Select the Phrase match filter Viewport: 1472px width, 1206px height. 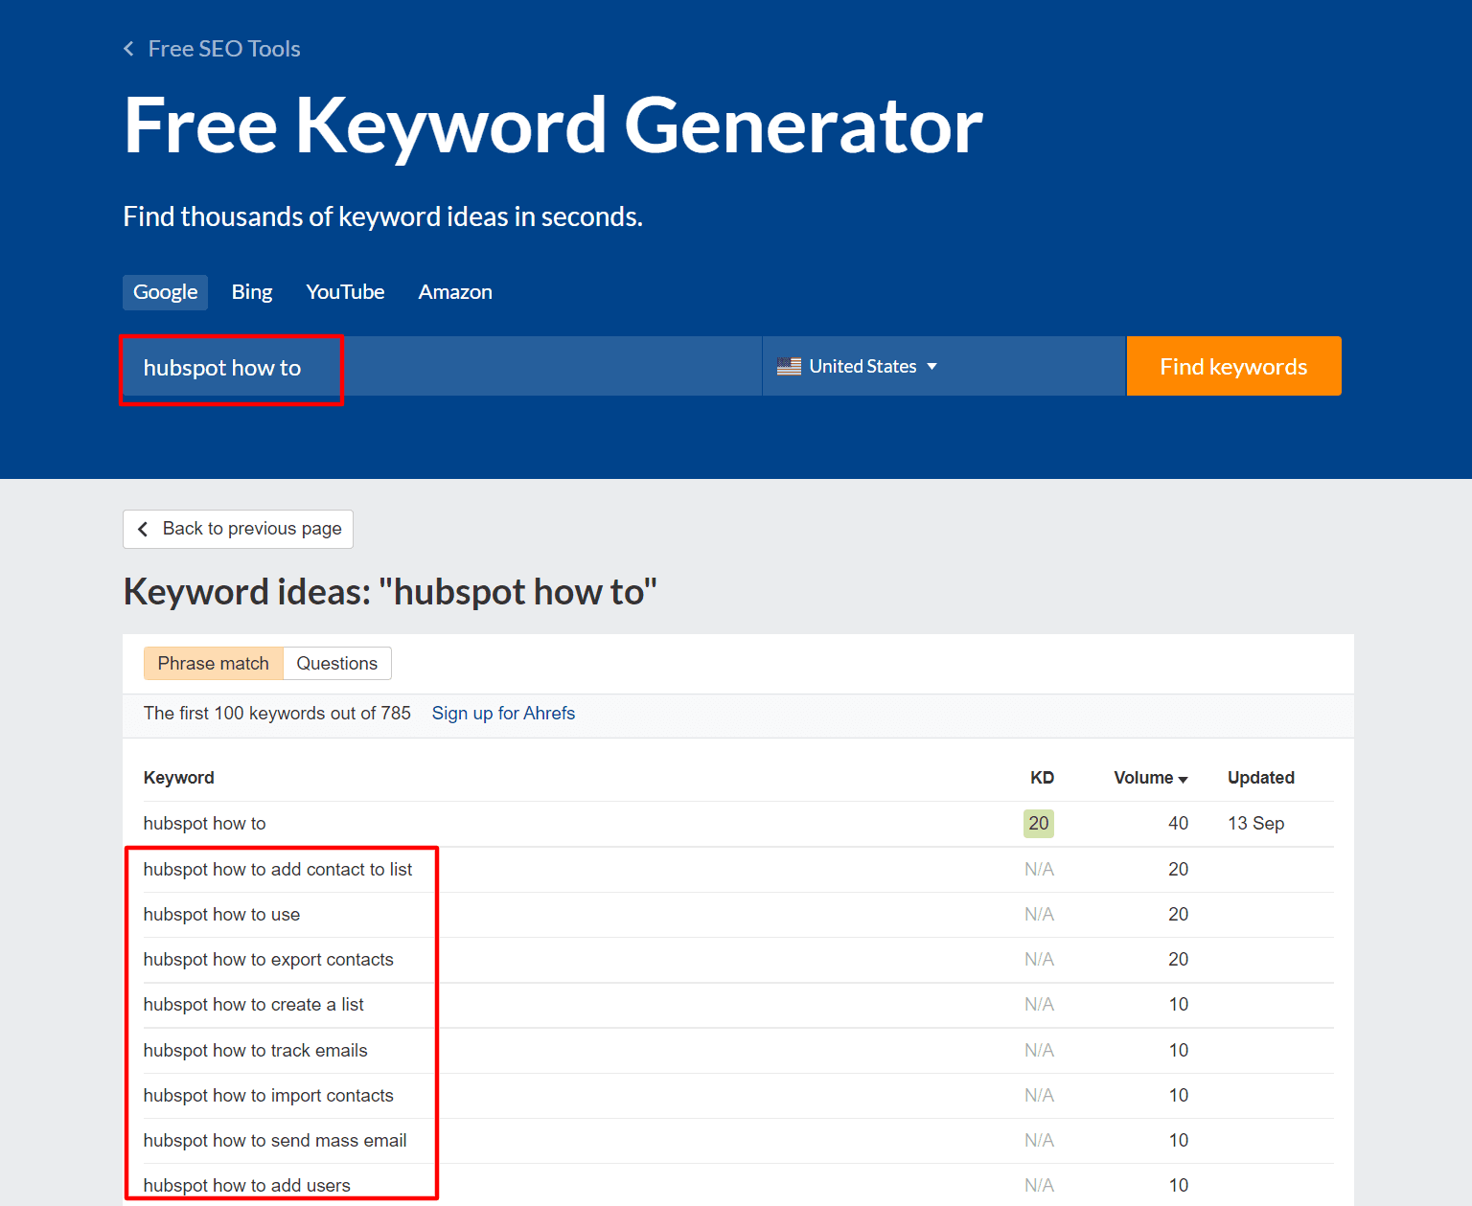213,664
